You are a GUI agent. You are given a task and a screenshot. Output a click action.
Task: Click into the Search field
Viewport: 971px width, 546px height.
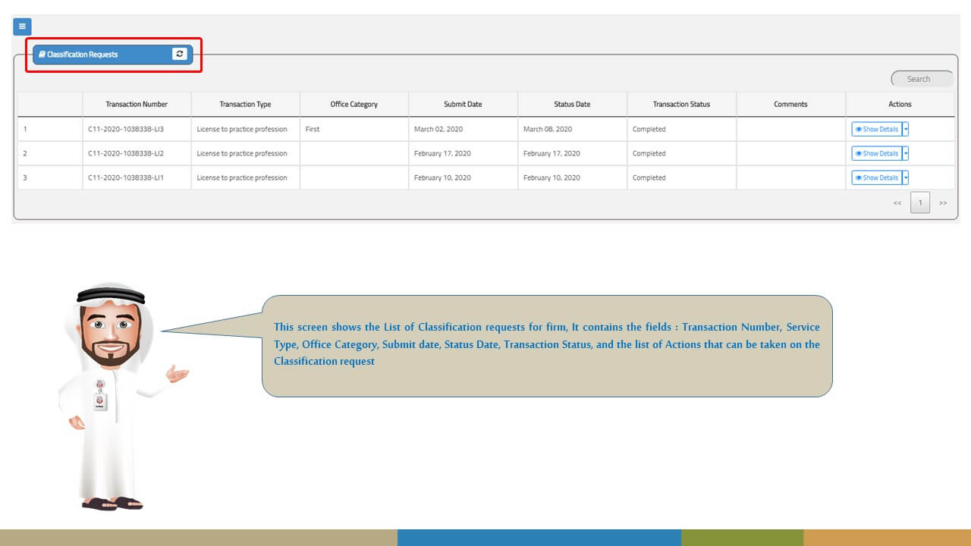(x=922, y=79)
